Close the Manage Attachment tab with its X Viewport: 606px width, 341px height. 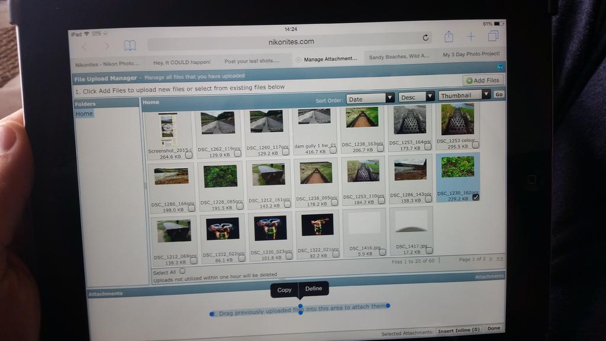tap(298, 59)
